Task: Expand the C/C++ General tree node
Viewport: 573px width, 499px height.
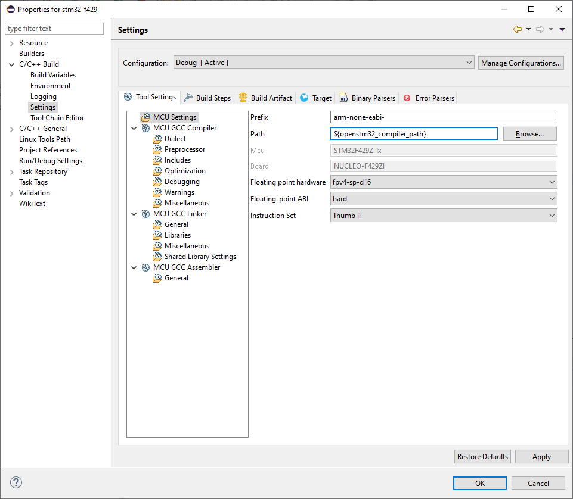Action: point(12,129)
